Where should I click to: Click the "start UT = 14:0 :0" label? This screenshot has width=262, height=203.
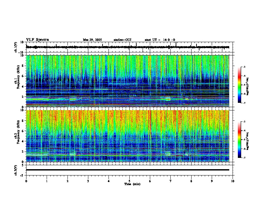tap(160, 40)
